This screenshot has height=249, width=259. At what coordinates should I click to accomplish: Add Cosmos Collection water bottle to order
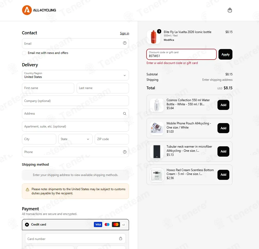[x=223, y=105]
